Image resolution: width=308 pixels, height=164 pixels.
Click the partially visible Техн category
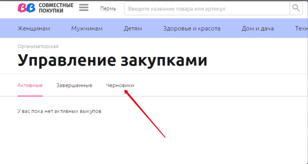click(301, 28)
